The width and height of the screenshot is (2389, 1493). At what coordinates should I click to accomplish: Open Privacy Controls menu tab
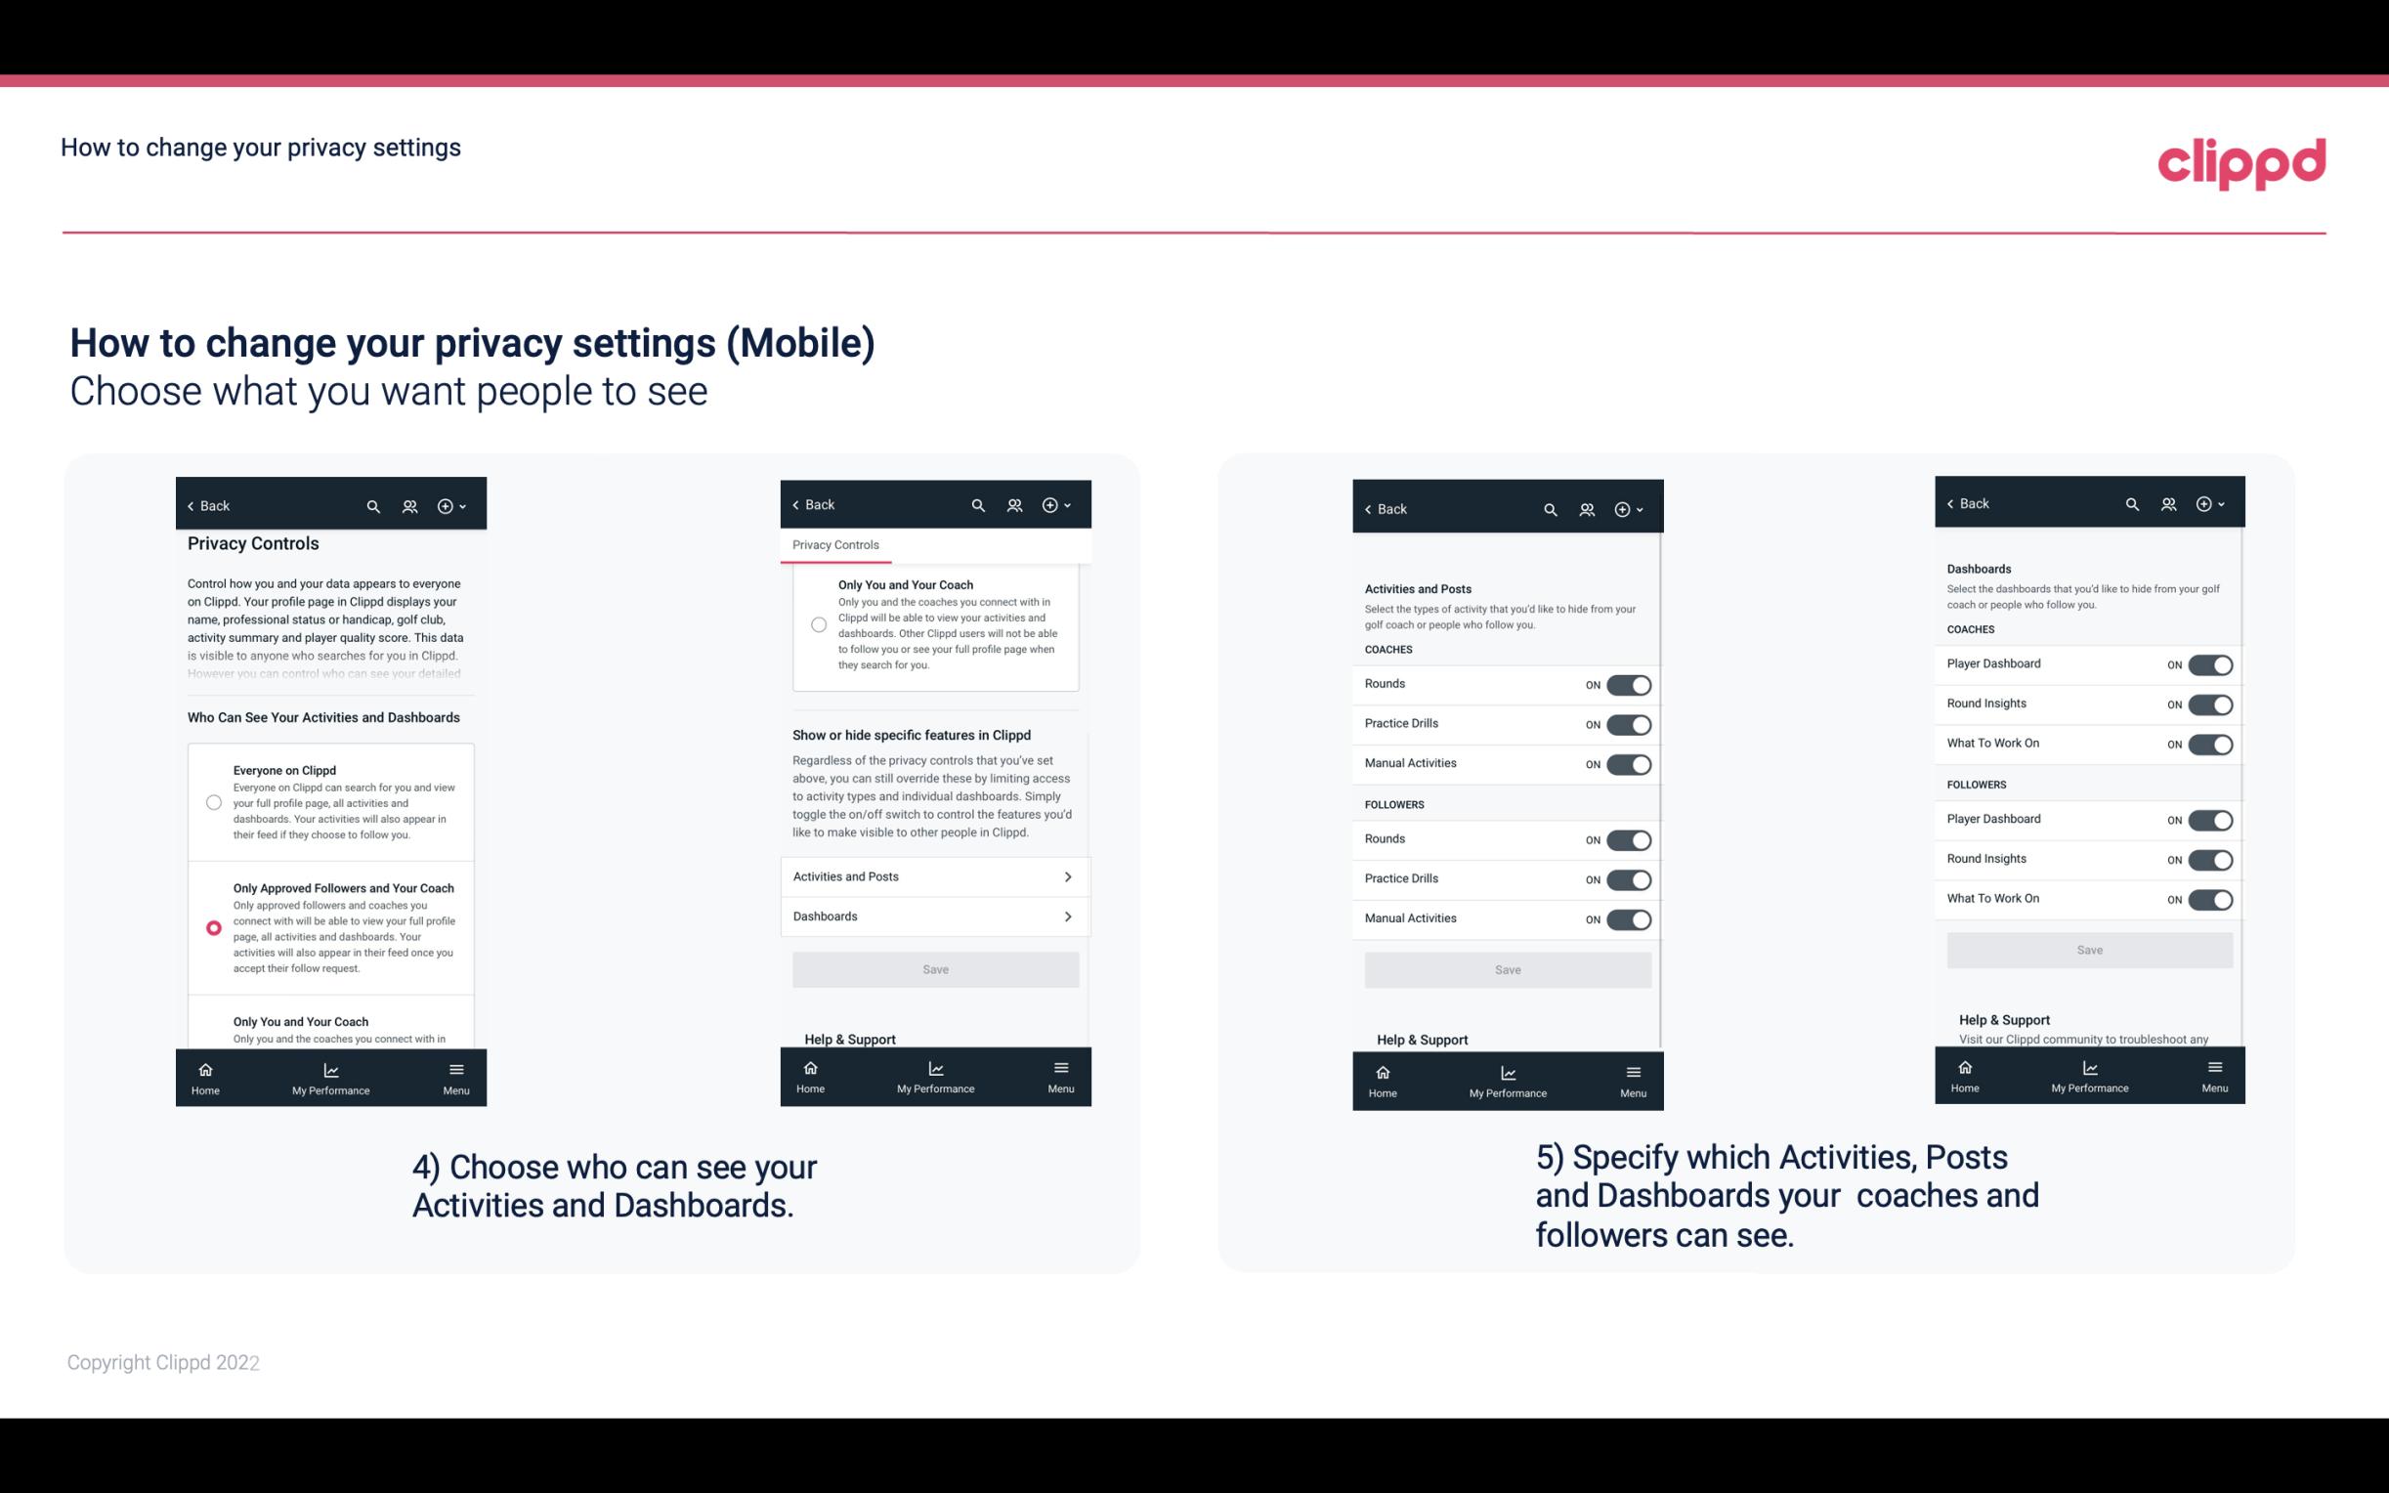click(x=835, y=545)
